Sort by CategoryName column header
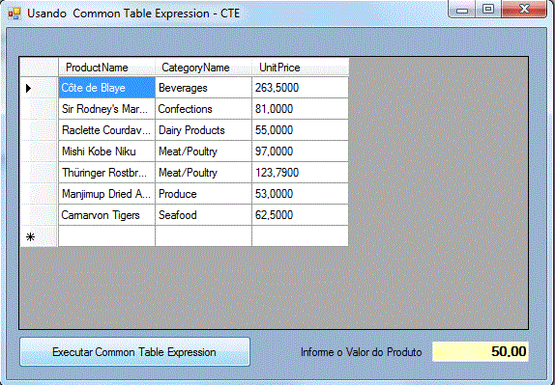The height and width of the screenshot is (385, 555). point(203,68)
